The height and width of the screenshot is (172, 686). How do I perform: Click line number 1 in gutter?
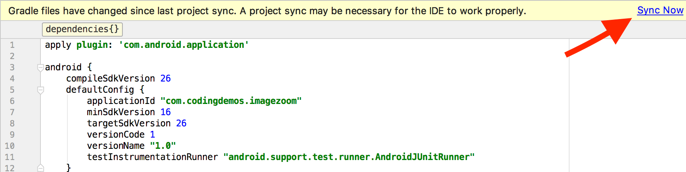tap(12, 45)
